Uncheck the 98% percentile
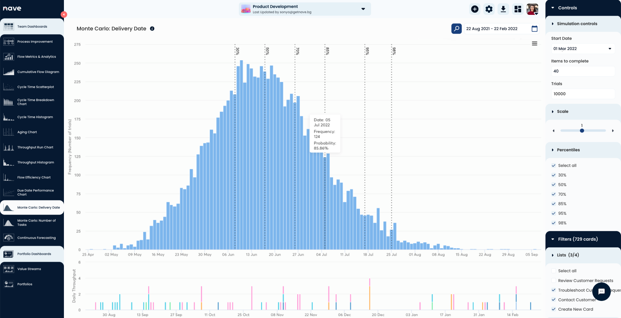The height and width of the screenshot is (318, 621). click(554, 223)
